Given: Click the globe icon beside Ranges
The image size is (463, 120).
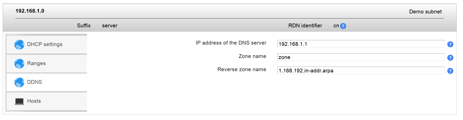Looking at the screenshot, I should pos(19,64).
